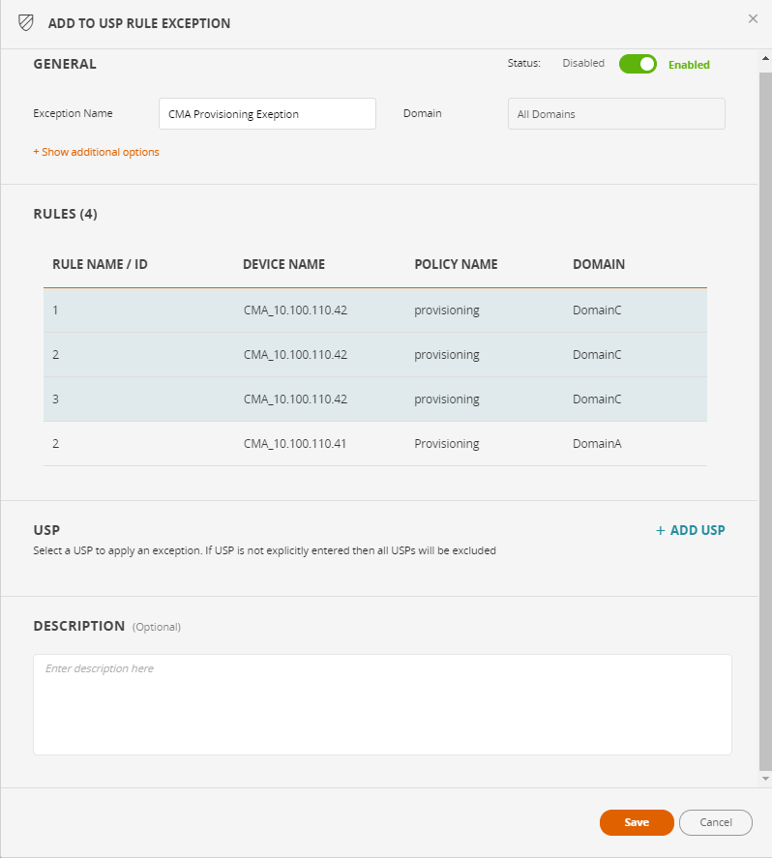Click into the Description text area
Image resolution: width=772 pixels, height=858 pixels.
[x=382, y=705]
